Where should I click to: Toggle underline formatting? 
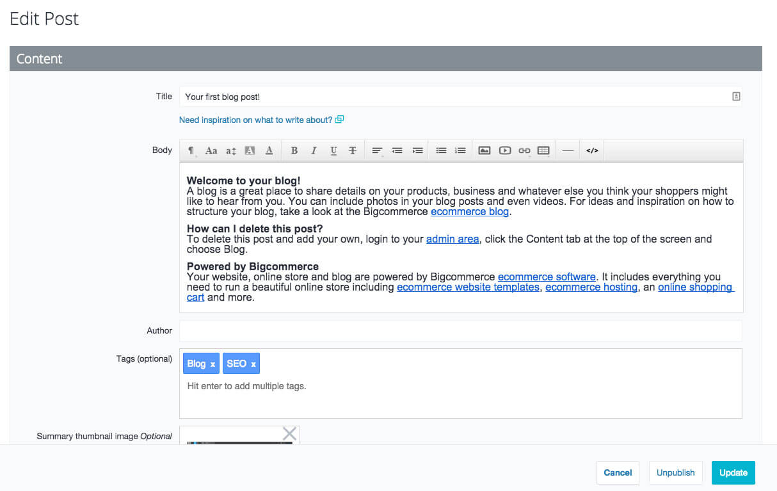[333, 150]
